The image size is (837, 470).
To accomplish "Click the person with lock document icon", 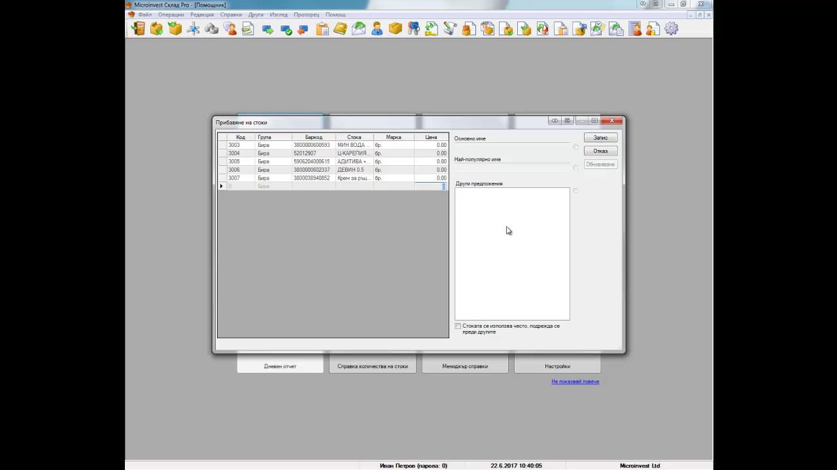I will point(653,29).
